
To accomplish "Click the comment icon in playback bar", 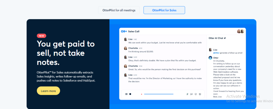I will tap(191, 94).
